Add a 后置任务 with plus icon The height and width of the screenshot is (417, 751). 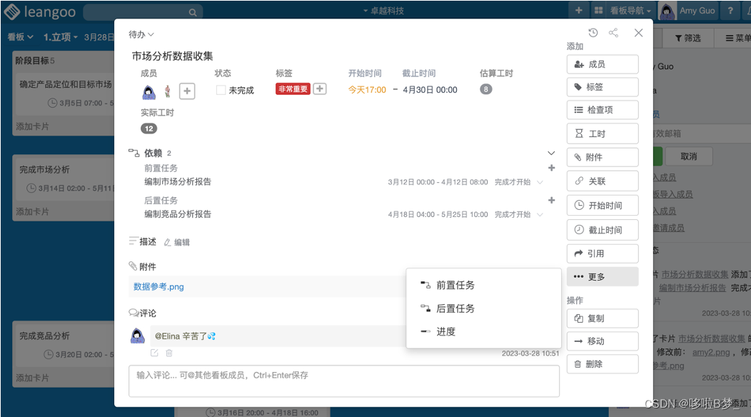tap(552, 200)
